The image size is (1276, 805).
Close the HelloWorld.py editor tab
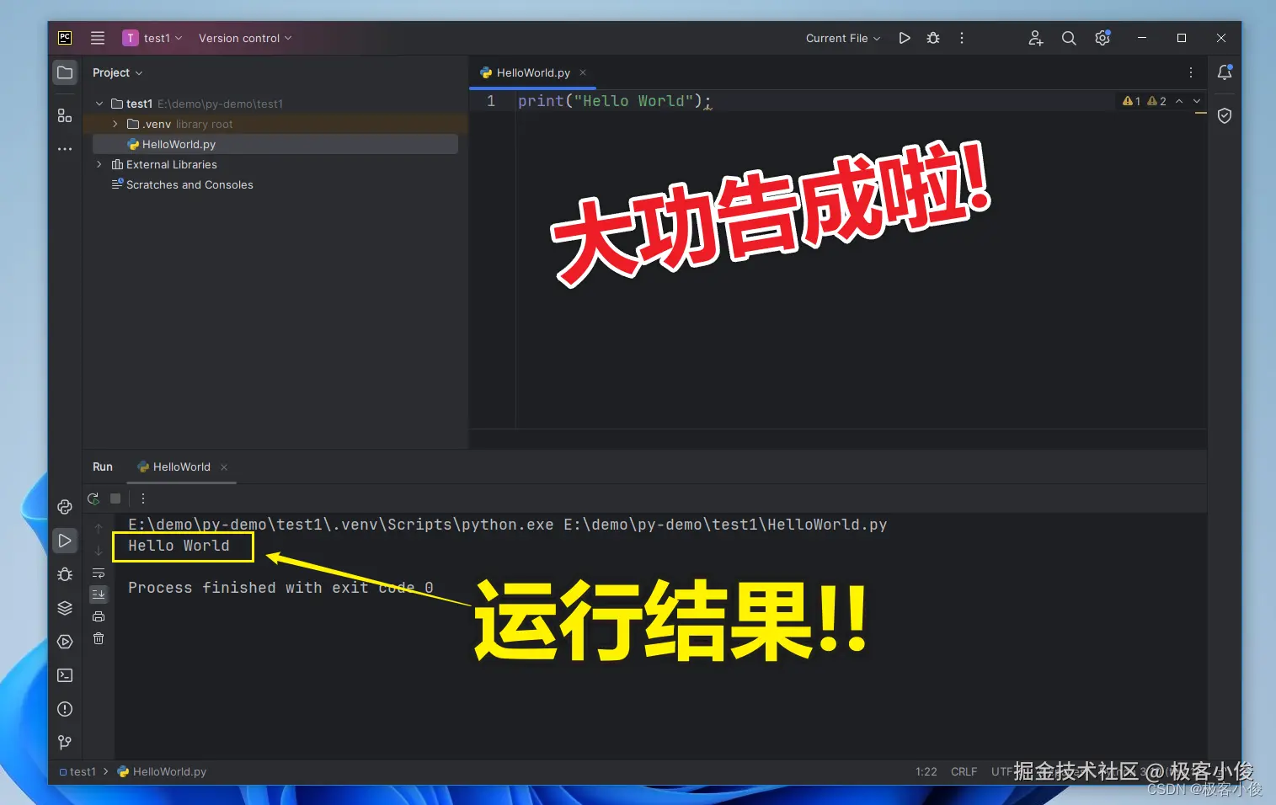(x=583, y=72)
